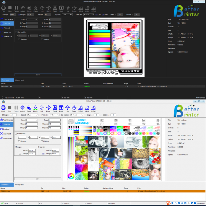The image size is (206, 206).
Task: Click Adjust crosshair icon in dark window toolbar
Action: pos(23,8)
